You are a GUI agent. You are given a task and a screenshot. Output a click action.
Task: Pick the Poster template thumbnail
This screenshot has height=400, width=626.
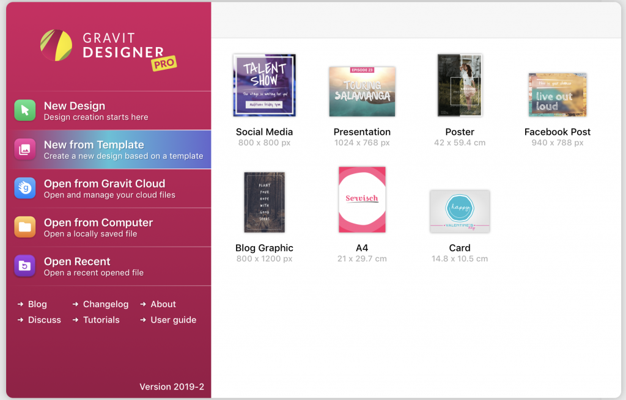point(460,85)
